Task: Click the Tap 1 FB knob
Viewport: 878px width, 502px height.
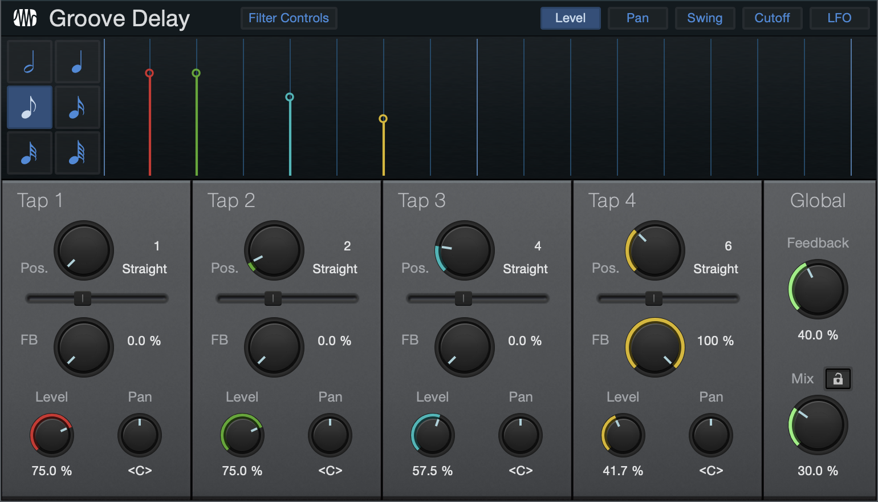Action: click(x=84, y=347)
